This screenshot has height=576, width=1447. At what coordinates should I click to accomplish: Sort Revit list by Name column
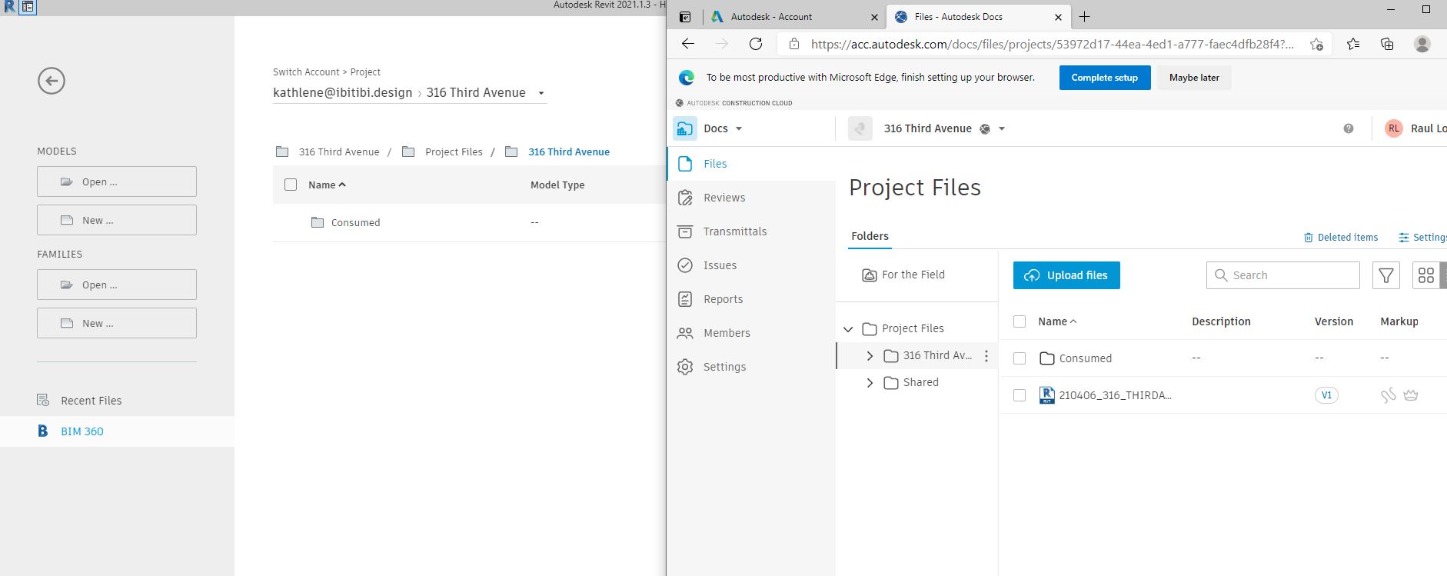coord(327,185)
